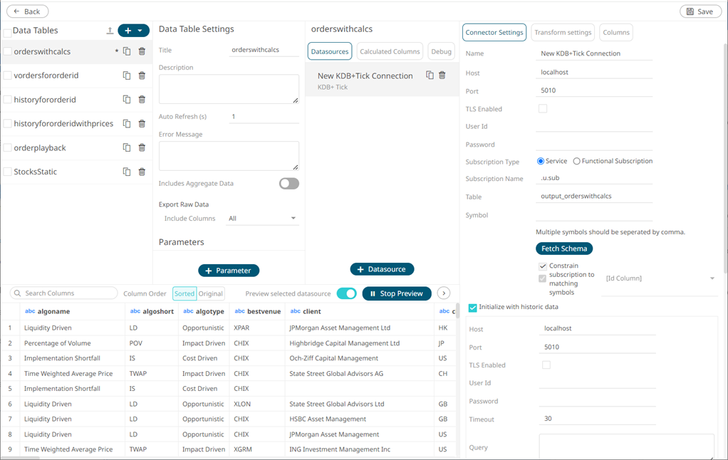728x460 pixels.
Task: Delete the StocksStatic data table
Action: [142, 172]
